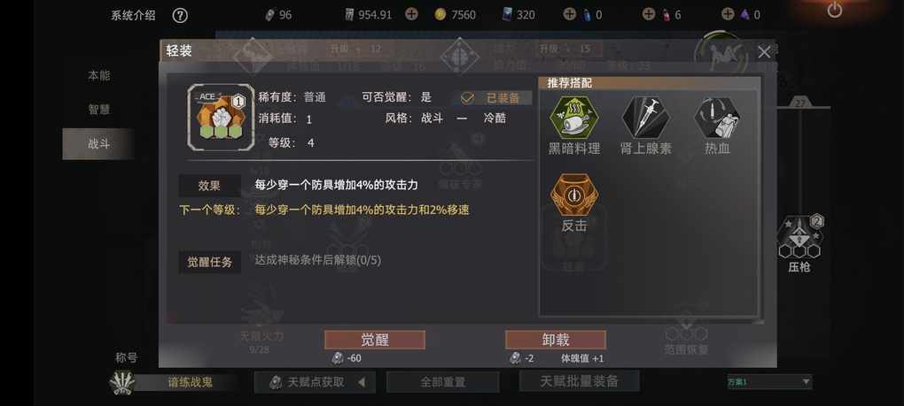Click the 轻装 ACE talent icon
904x406 pixels.
(x=222, y=118)
